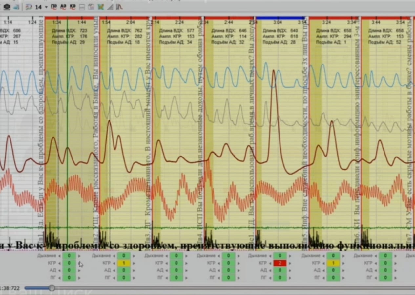
Task: Increase ПГ score in the last question block
Action: tap(396, 278)
